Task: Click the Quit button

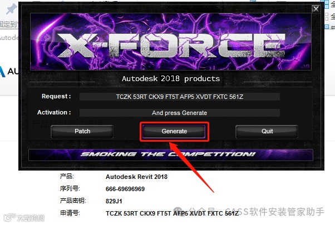Action: [x=267, y=131]
